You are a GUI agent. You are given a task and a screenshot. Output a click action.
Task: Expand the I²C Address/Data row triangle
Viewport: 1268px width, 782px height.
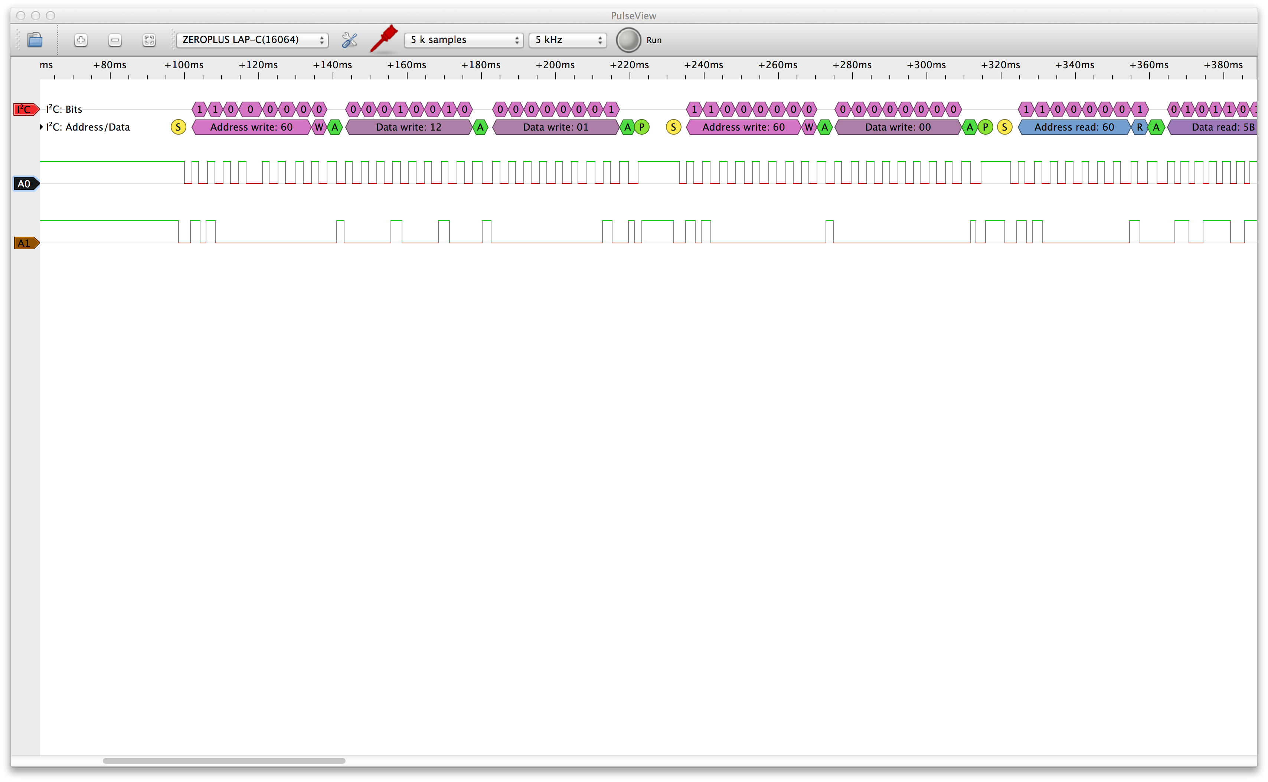click(x=42, y=127)
